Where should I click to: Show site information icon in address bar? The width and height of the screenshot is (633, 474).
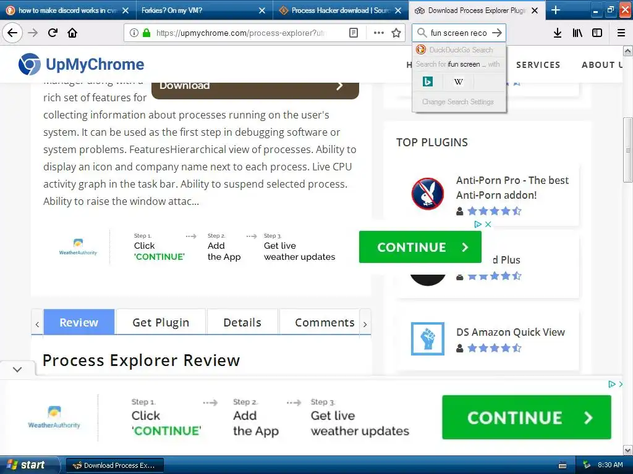coord(134,33)
